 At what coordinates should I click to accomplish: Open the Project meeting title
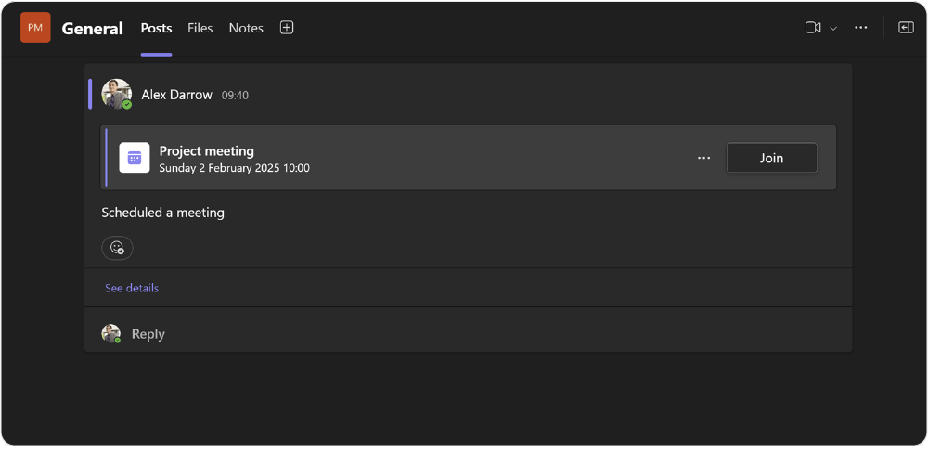click(207, 151)
